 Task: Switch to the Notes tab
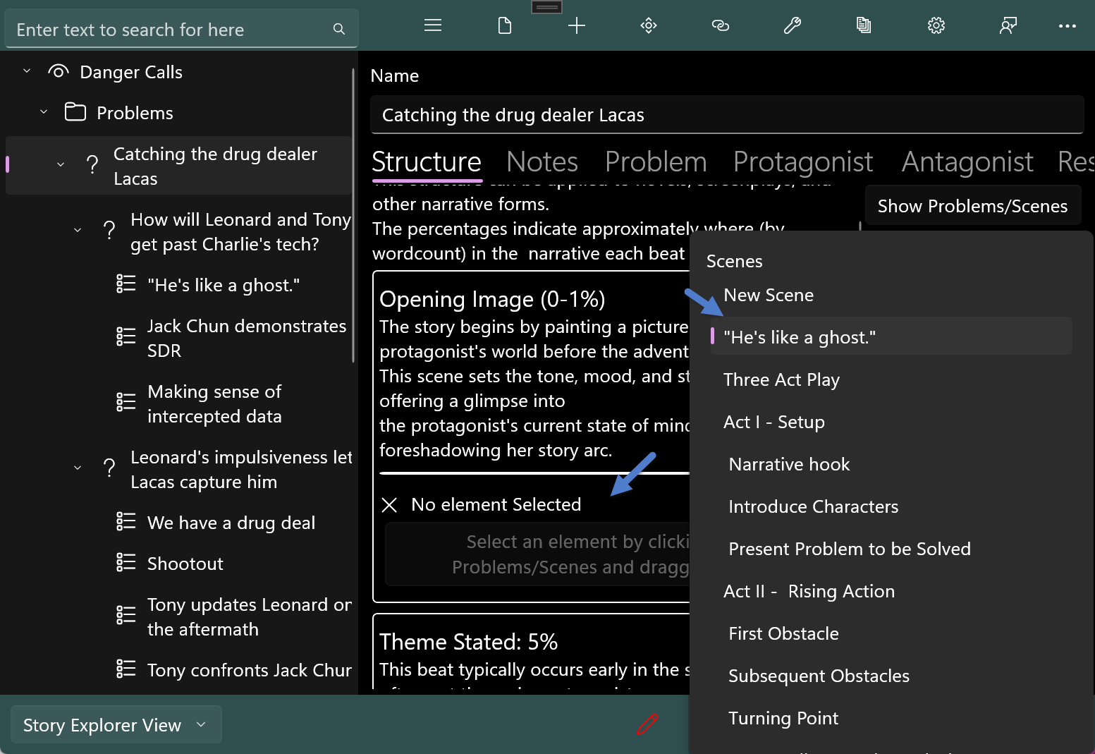pyautogui.click(x=542, y=162)
